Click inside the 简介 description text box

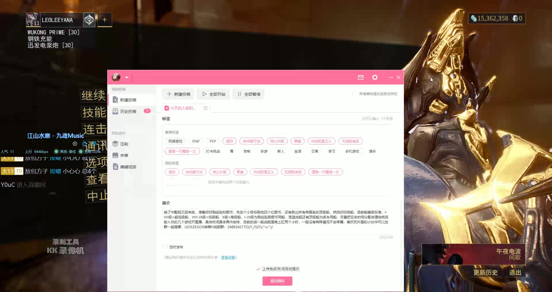tap(277, 221)
